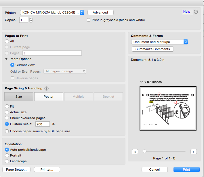Go to next preview page
The width and height of the screenshot is (204, 177).
click(x=194, y=152)
